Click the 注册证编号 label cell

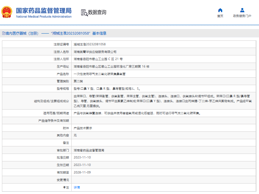coord(37,44)
